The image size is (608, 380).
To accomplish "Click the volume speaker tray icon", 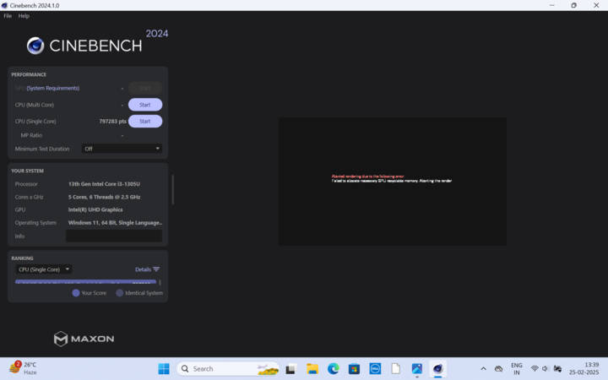I will tap(546, 368).
